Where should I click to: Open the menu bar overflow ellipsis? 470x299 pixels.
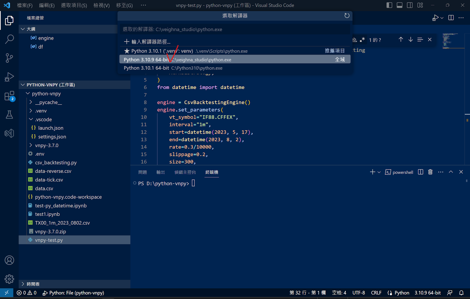pyautogui.click(x=143, y=5)
